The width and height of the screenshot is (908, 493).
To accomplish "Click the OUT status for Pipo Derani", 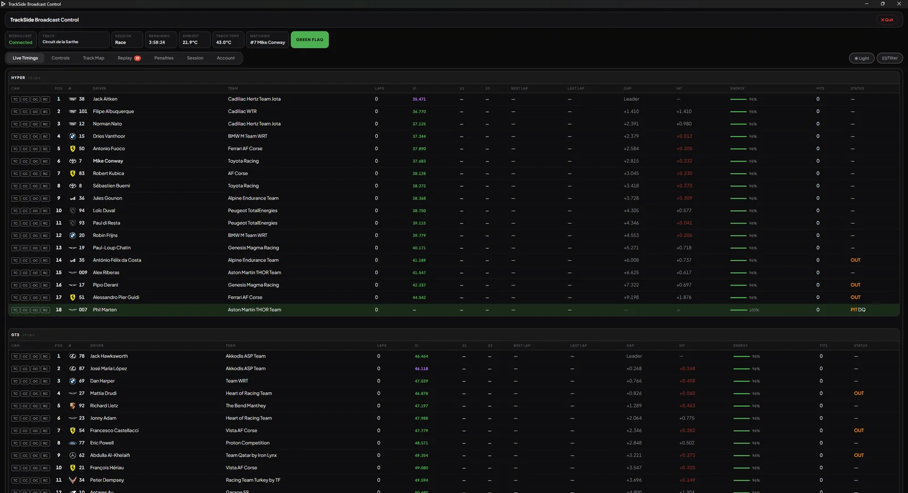I will pos(855,285).
